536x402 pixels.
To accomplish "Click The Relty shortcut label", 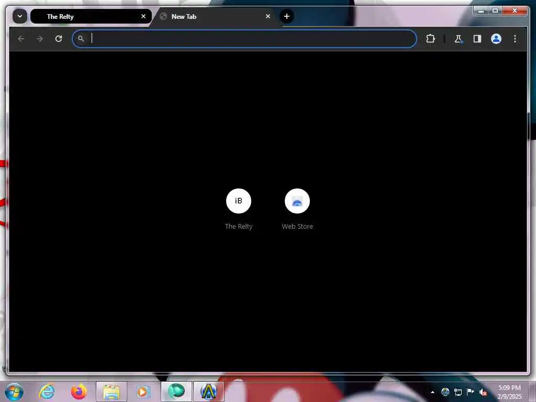I will coord(239,226).
